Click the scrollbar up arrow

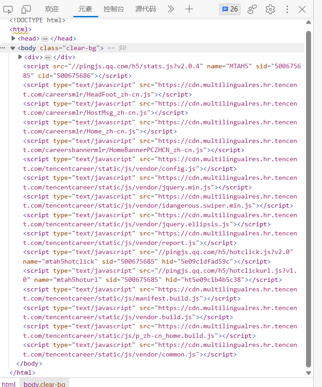pyautogui.click(x=308, y=22)
